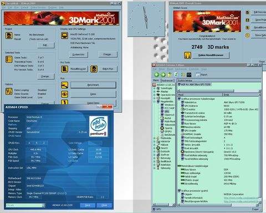266x213 pixels.
Task: Click the Options icon in 3DMark2001
Action: pyautogui.click(x=9, y=92)
